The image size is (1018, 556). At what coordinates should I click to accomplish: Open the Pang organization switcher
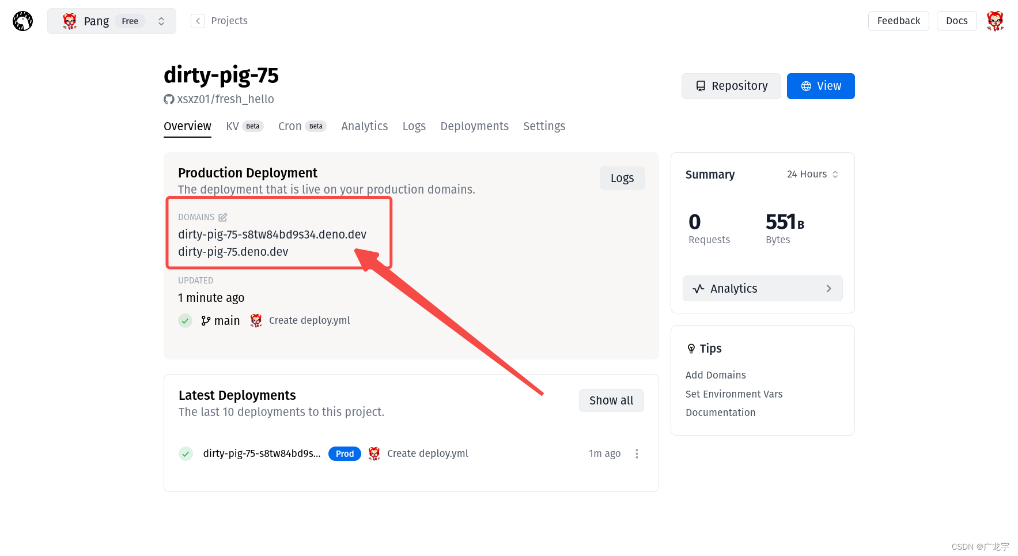112,21
